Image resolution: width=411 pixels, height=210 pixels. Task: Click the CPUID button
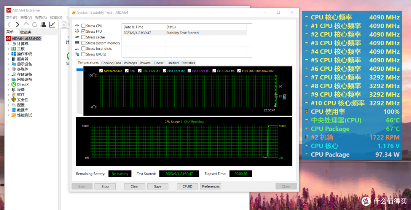(187, 186)
